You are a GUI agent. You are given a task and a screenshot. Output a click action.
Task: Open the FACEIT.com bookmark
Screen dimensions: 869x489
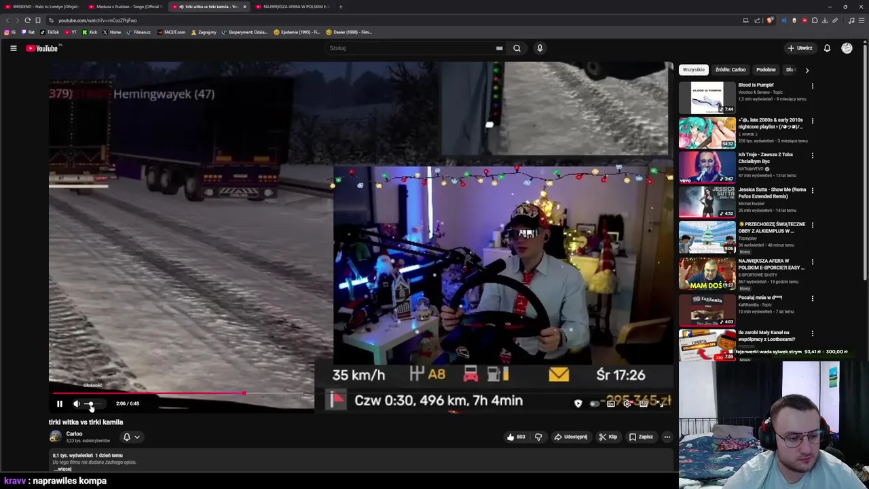(171, 32)
